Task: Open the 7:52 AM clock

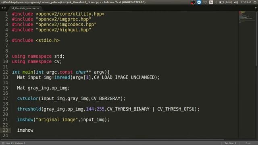Action: click(x=246, y=2)
